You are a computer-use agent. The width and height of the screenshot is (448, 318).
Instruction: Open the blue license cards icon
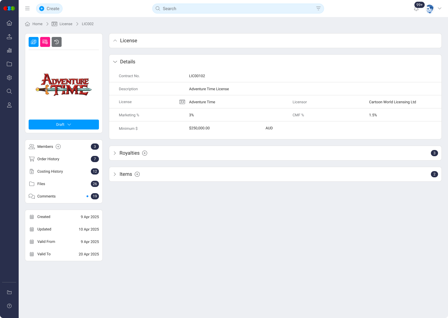pos(33,42)
